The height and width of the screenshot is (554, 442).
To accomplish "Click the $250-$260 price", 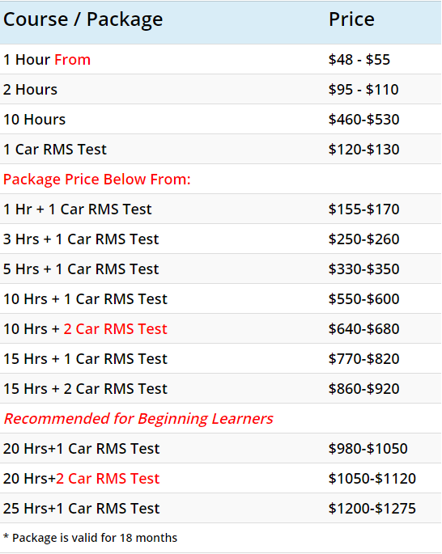I will pos(363,239).
